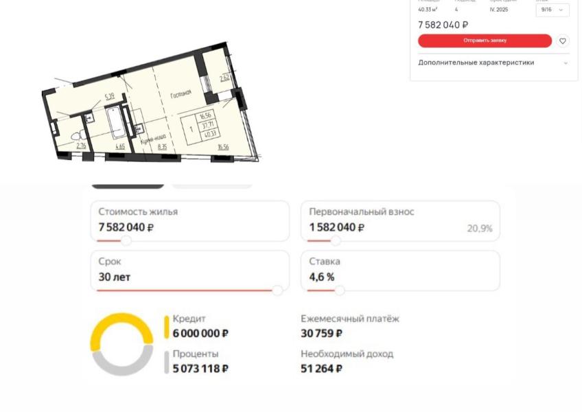Open the floor dropdown showing 9/16

coord(552,10)
